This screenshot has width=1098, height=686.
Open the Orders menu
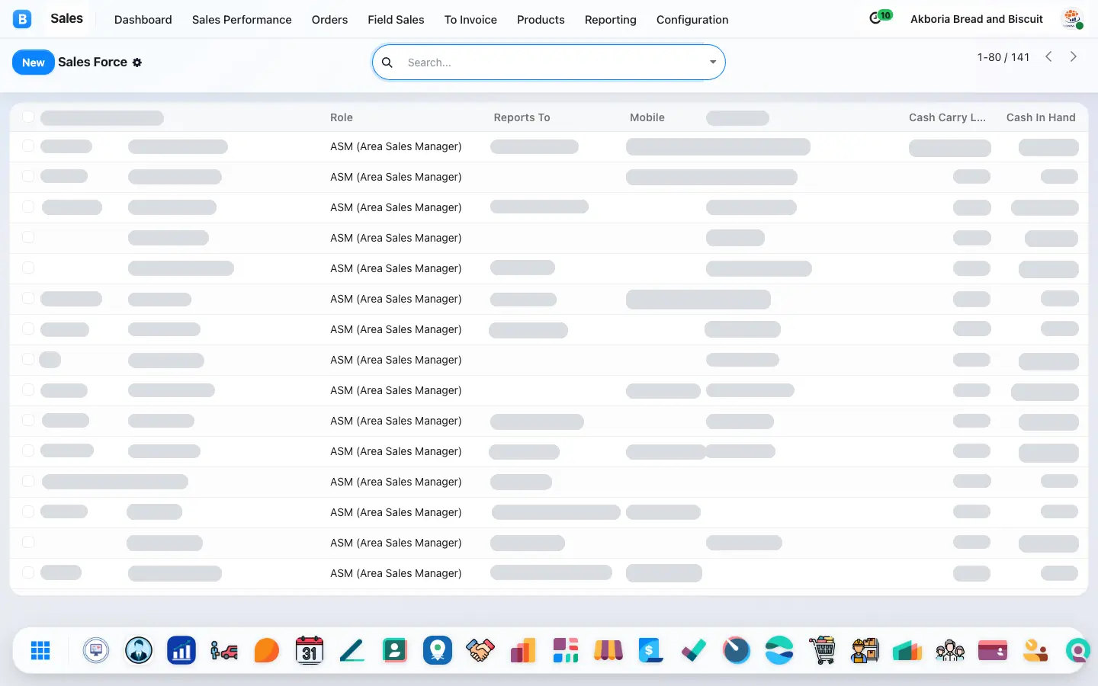pos(329,20)
